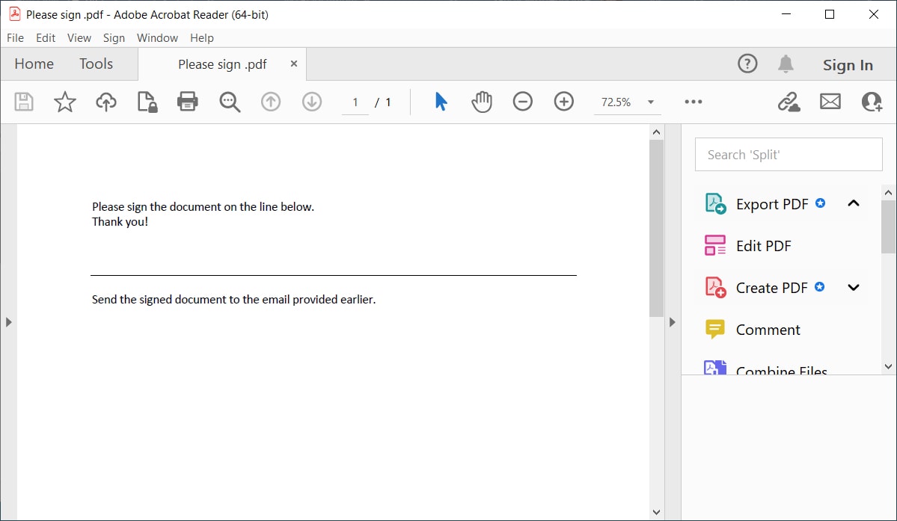Collapse the Export PDF section chevron

pyautogui.click(x=853, y=203)
